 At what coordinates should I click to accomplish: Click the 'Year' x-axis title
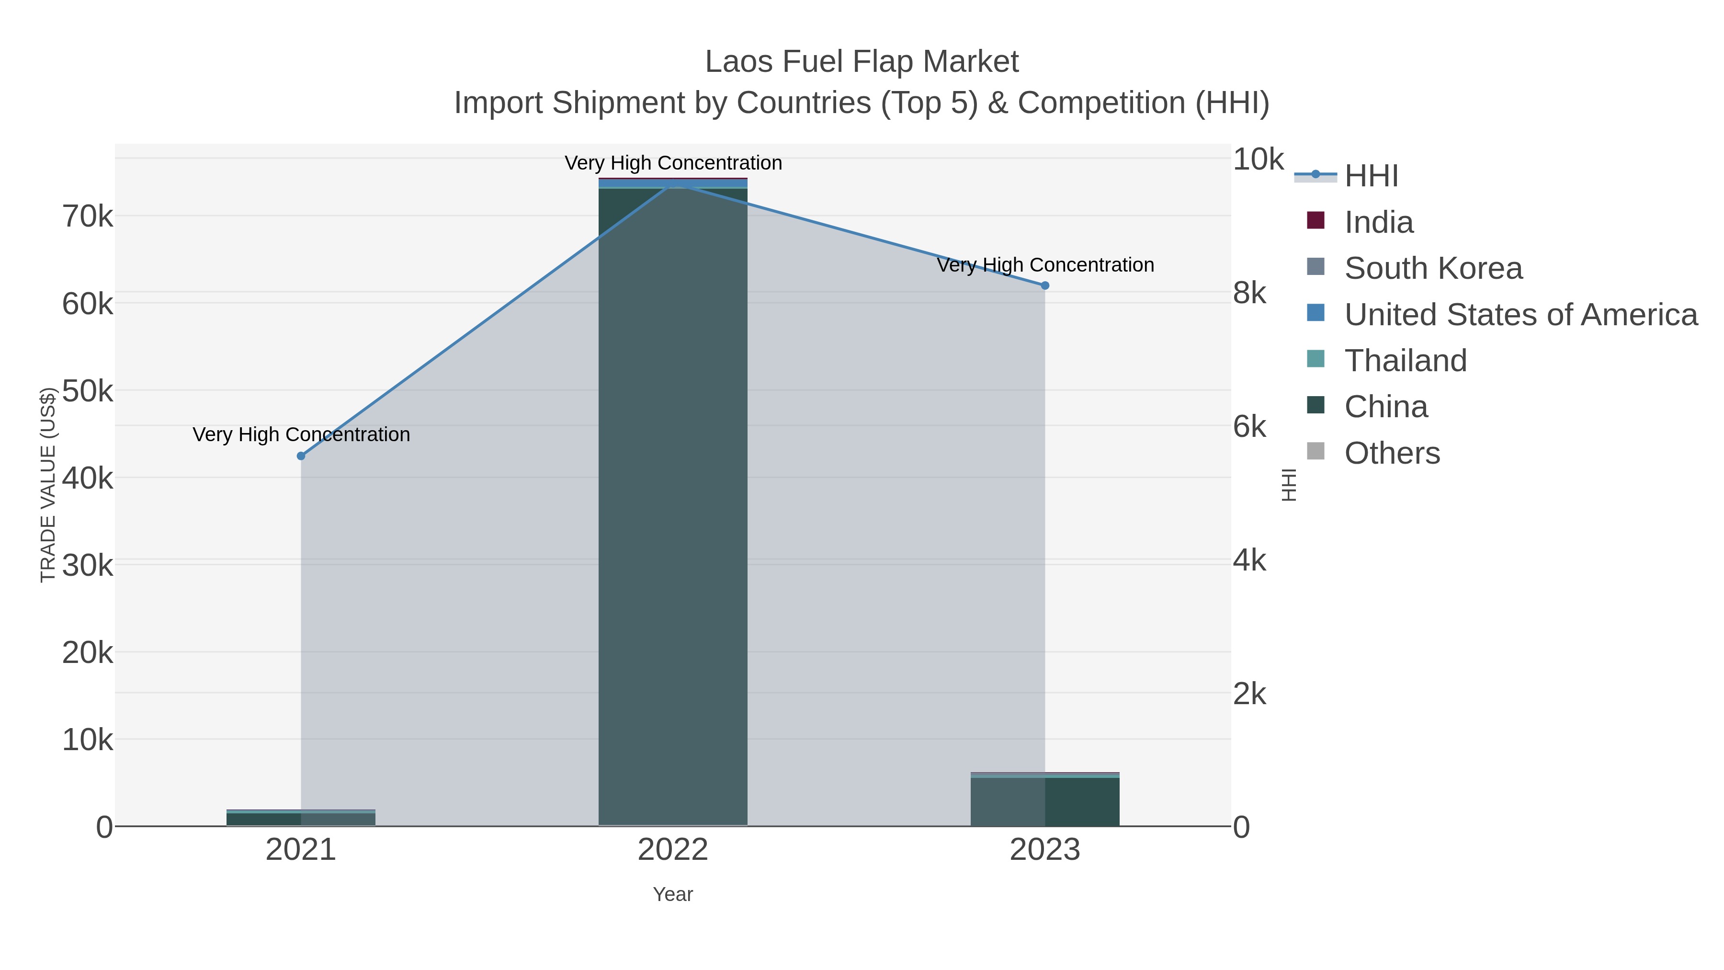tap(673, 894)
